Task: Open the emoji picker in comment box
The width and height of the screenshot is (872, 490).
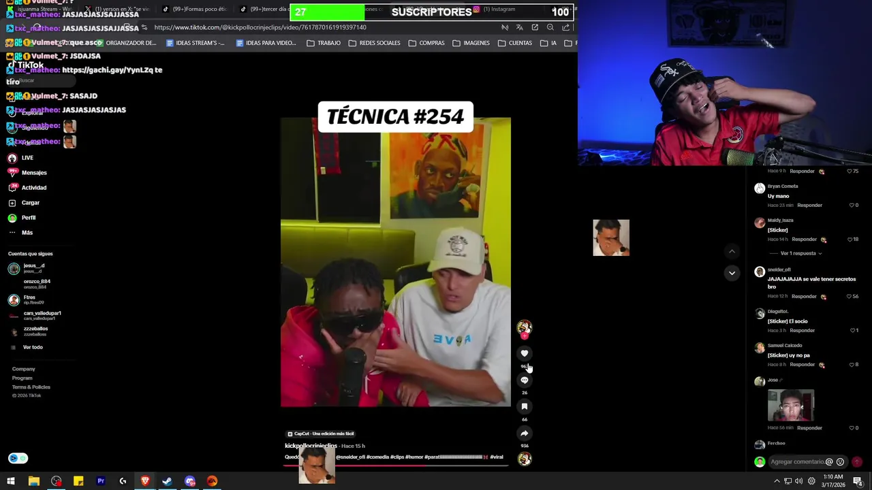Action: (x=840, y=461)
